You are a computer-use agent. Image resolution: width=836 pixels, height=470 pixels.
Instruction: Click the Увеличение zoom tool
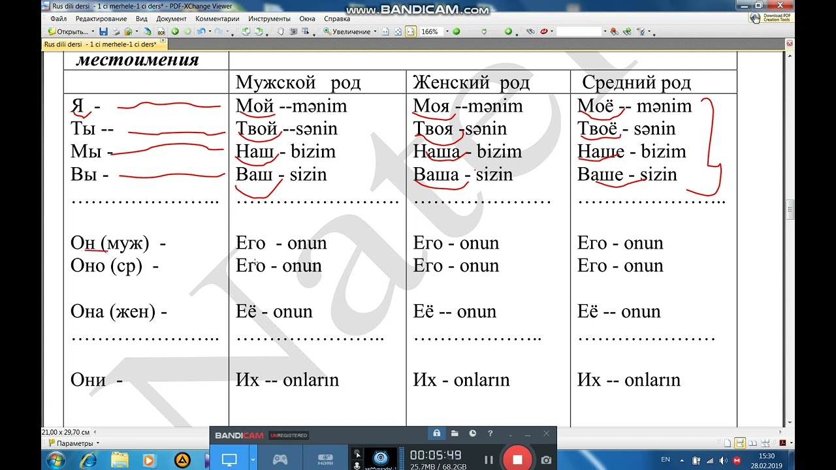(x=347, y=31)
